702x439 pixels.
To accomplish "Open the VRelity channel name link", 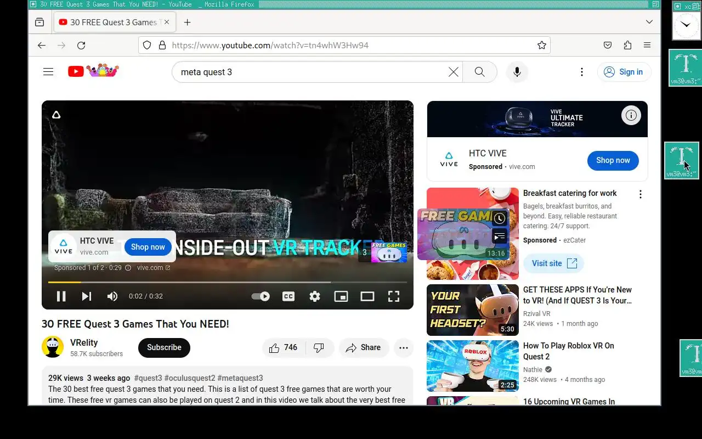I will pyautogui.click(x=84, y=342).
